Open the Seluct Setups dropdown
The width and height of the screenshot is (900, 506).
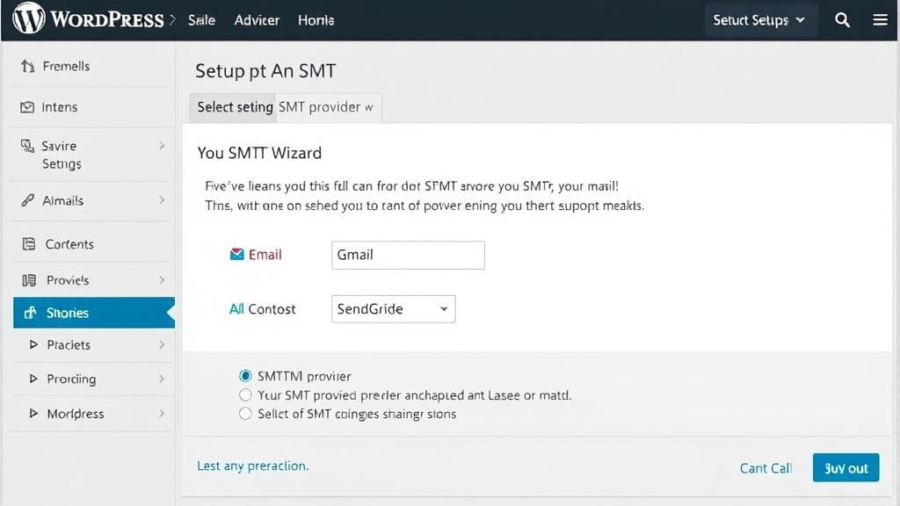coord(759,18)
